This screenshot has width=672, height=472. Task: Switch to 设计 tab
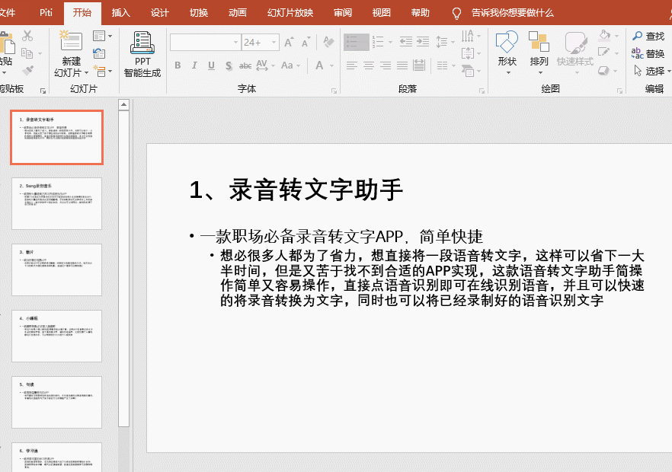159,13
